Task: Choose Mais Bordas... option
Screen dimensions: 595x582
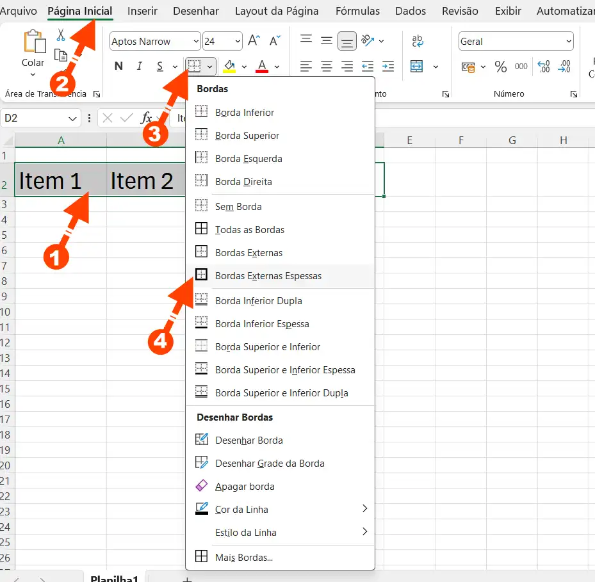Action: (244, 558)
